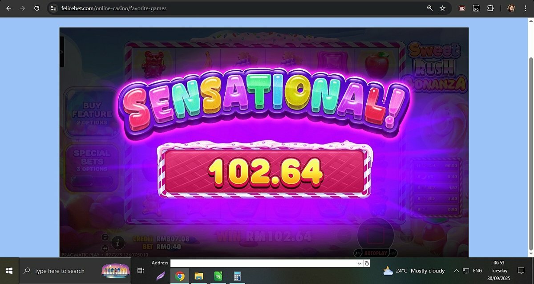Toggle the SPECIAL BETS switch
Image resolution: width=534 pixels, height=284 pixels.
click(x=92, y=181)
